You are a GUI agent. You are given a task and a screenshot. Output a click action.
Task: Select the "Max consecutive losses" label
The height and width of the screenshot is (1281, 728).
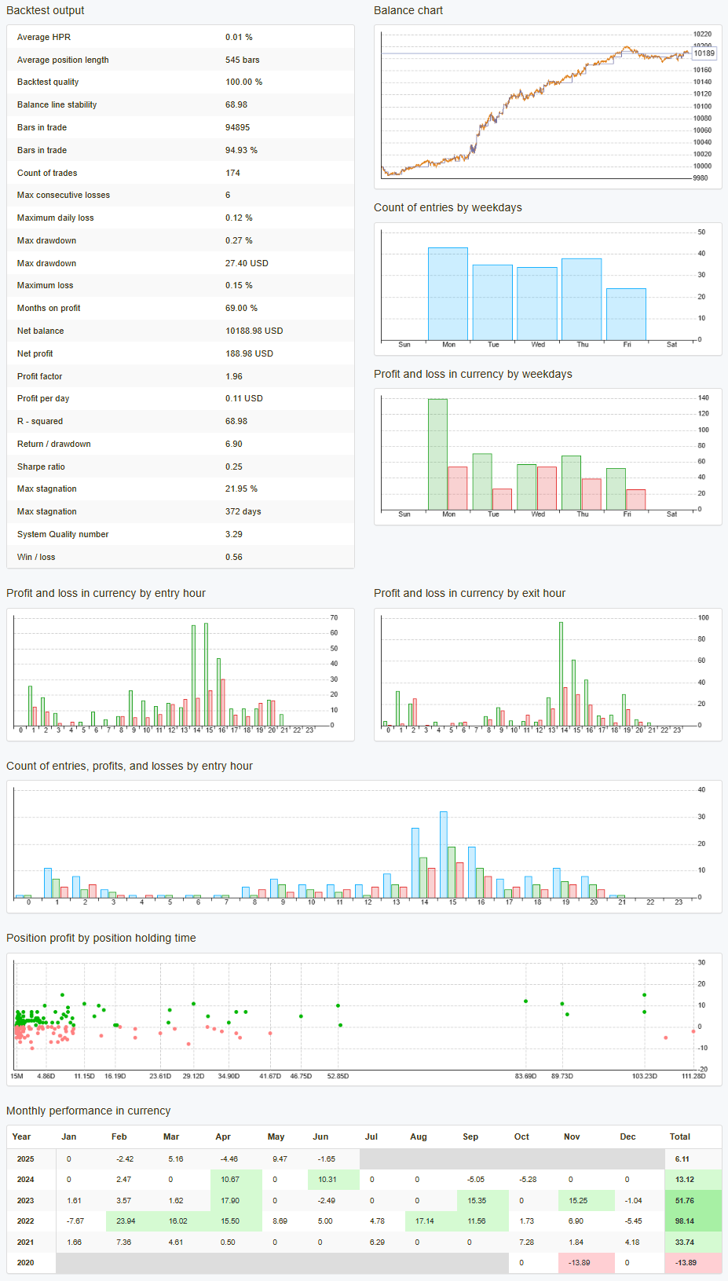[64, 195]
